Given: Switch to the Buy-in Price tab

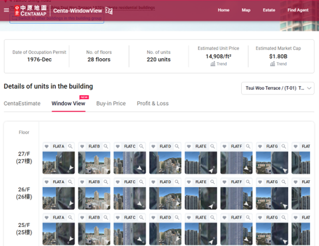Looking at the screenshot, I should [x=111, y=103].
